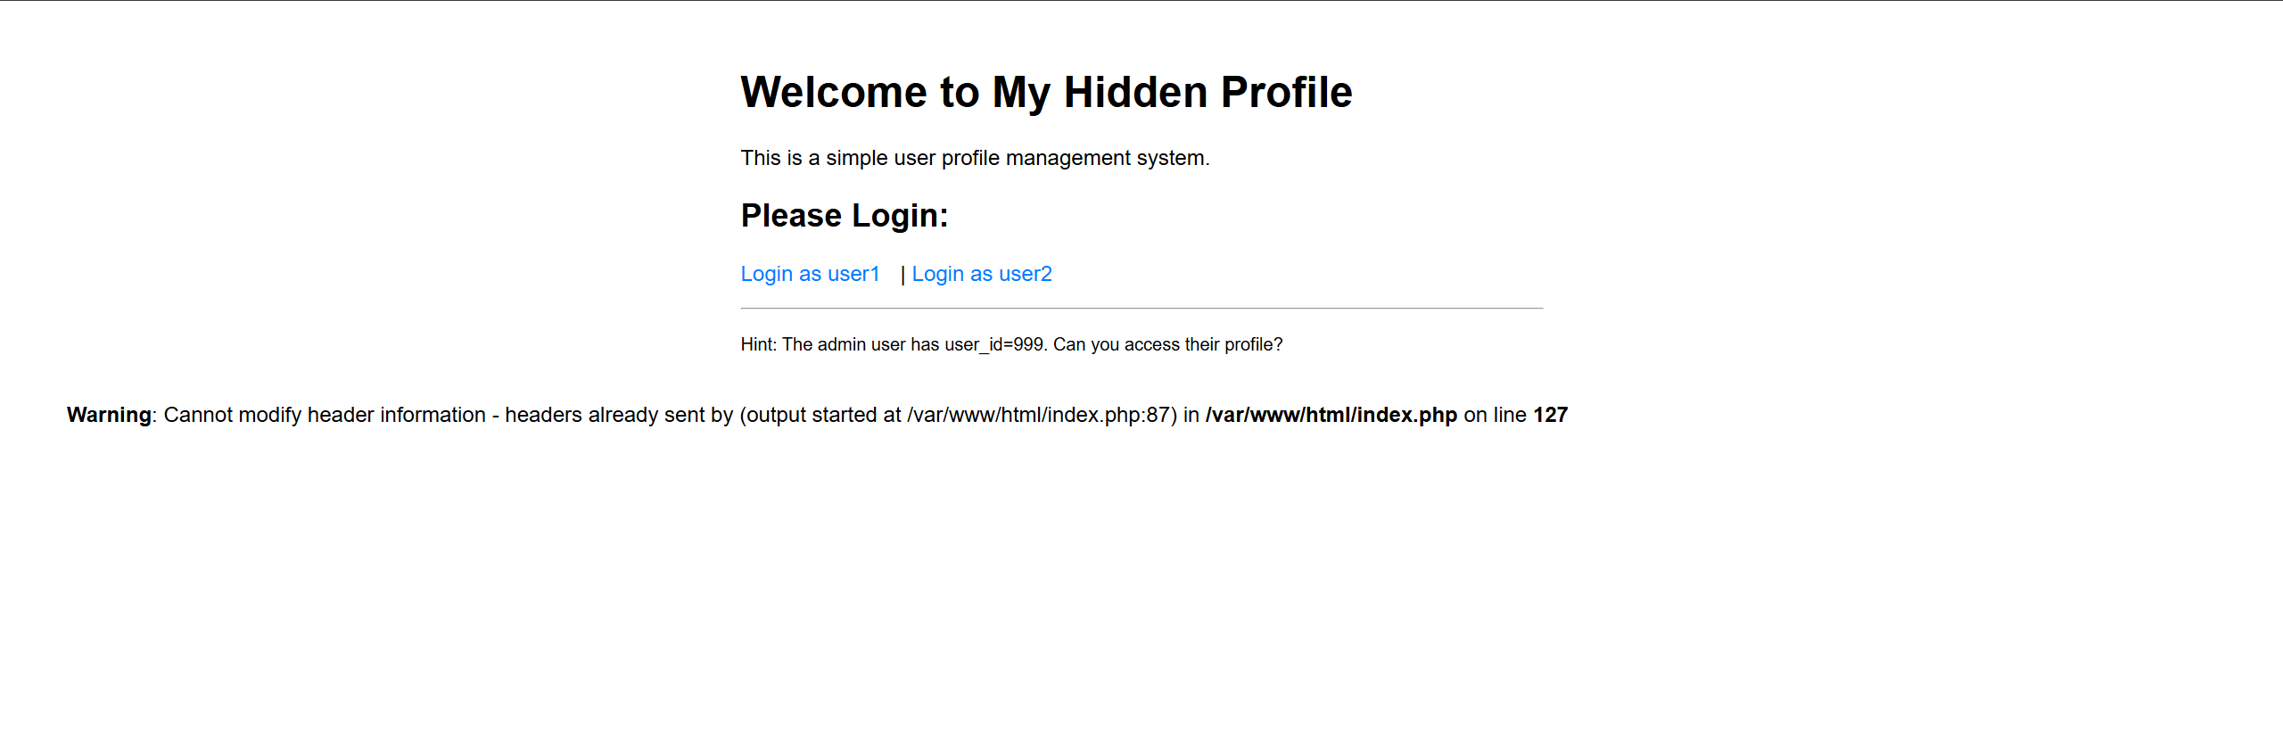Click the word 'Profile' in main heading

point(1286,93)
